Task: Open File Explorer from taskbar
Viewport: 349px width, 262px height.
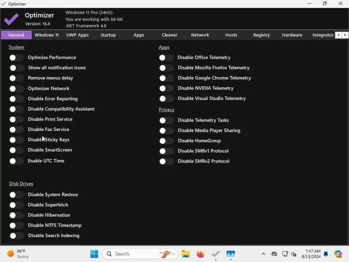Action: (x=185, y=254)
